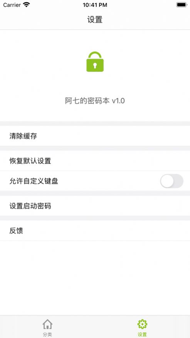Click blank tab bar space between tabs
190x338 pixels.
95,326
